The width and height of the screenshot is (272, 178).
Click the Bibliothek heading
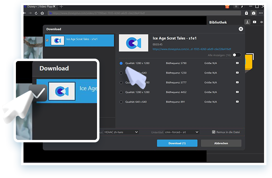pos(218,22)
